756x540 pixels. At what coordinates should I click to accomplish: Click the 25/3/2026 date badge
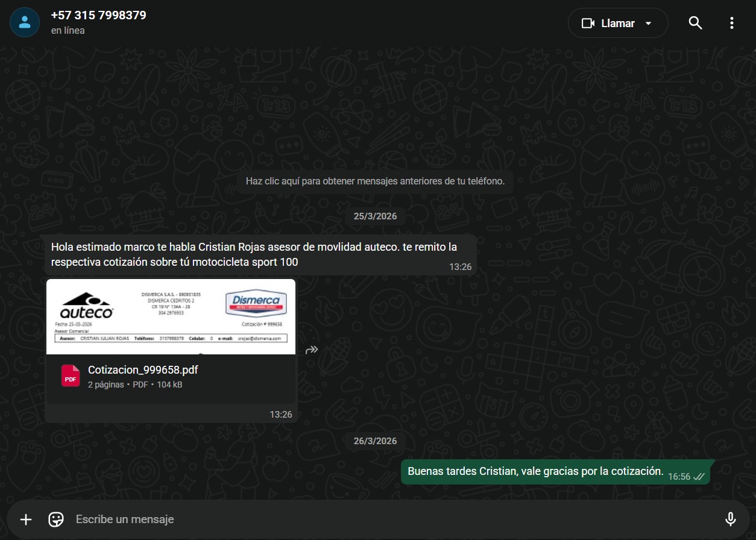[375, 216]
